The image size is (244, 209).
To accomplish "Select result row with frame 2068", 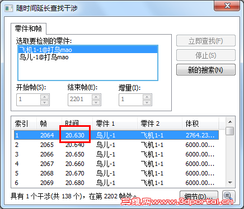I will 116,173.
